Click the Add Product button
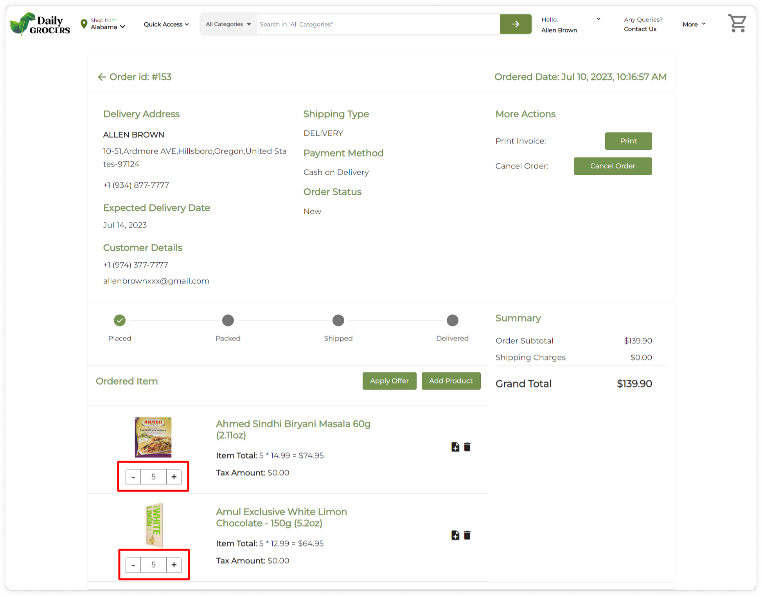 [x=451, y=381]
